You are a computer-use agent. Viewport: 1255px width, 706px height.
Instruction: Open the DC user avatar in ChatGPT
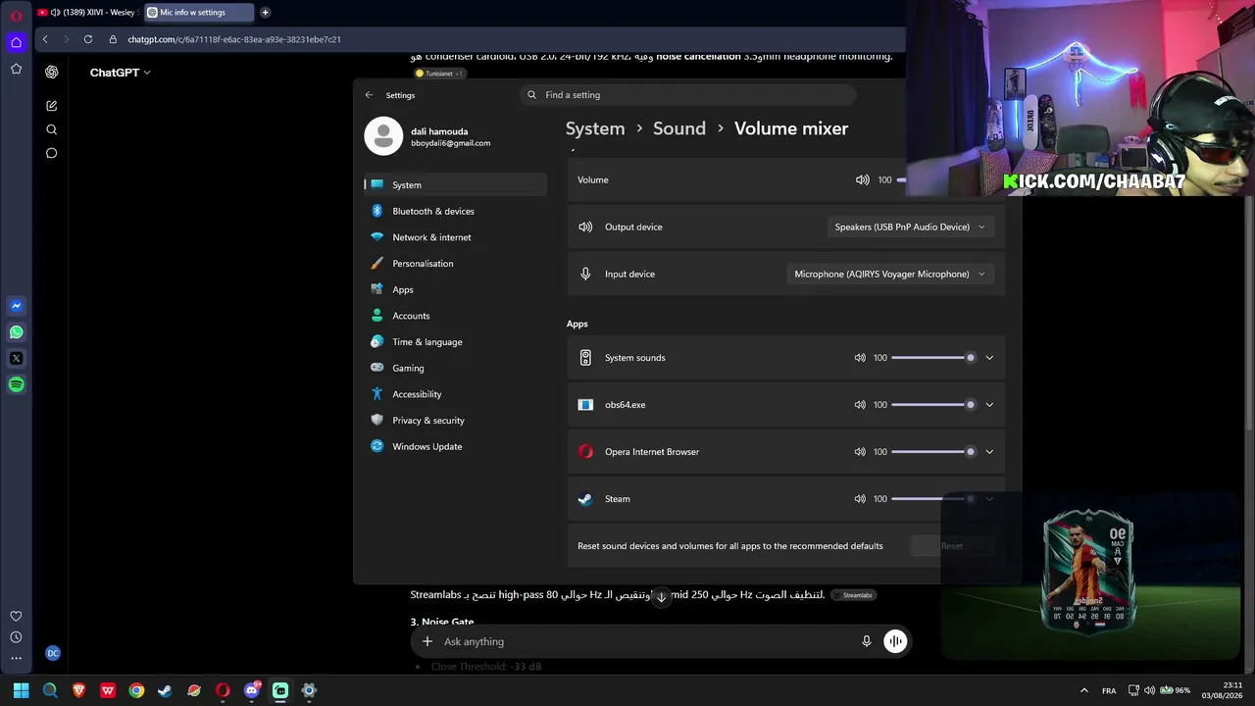click(53, 653)
